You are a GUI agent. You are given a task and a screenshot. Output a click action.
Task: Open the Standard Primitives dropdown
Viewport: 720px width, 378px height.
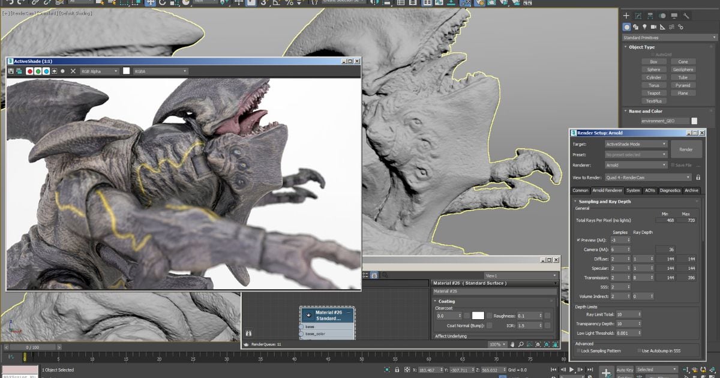pyautogui.click(x=669, y=37)
